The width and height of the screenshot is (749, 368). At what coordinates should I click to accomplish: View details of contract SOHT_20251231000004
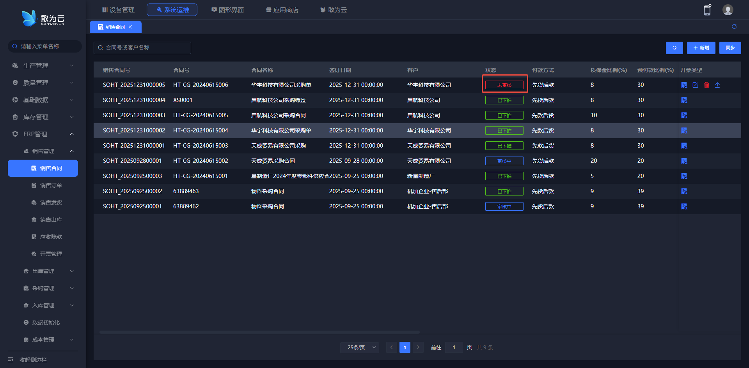pos(684,100)
